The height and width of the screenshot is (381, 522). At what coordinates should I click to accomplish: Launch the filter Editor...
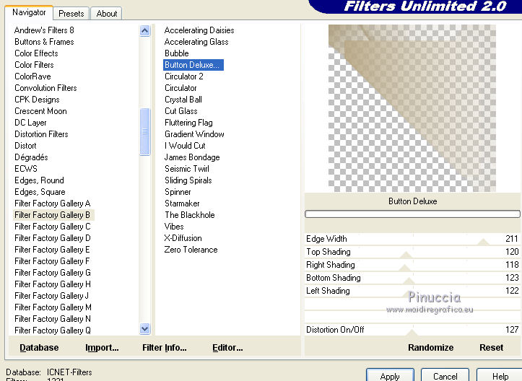click(227, 347)
